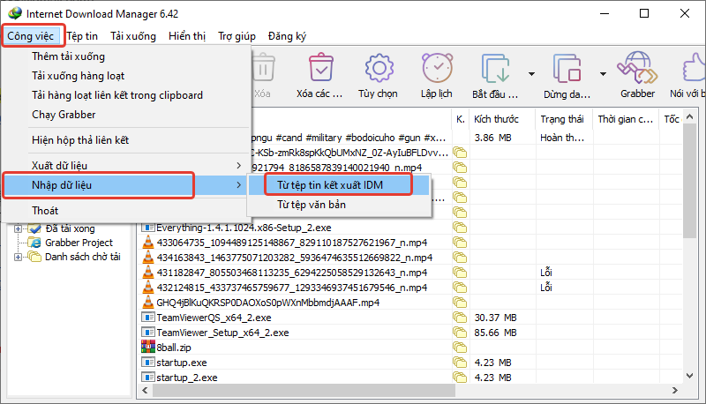706x404 pixels.
Task: Click Grabber Project tree icon
Action: [x=34, y=243]
